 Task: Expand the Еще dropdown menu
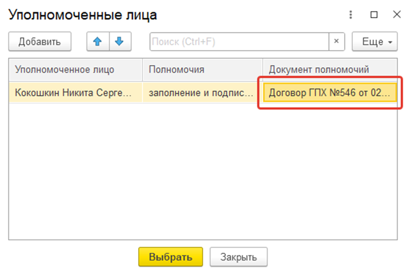(374, 41)
